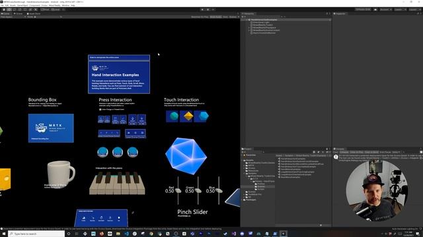Viewport: 423px width, 237px height.
Task: Click HandInteractionExamples scene file icon
Action: [279, 159]
